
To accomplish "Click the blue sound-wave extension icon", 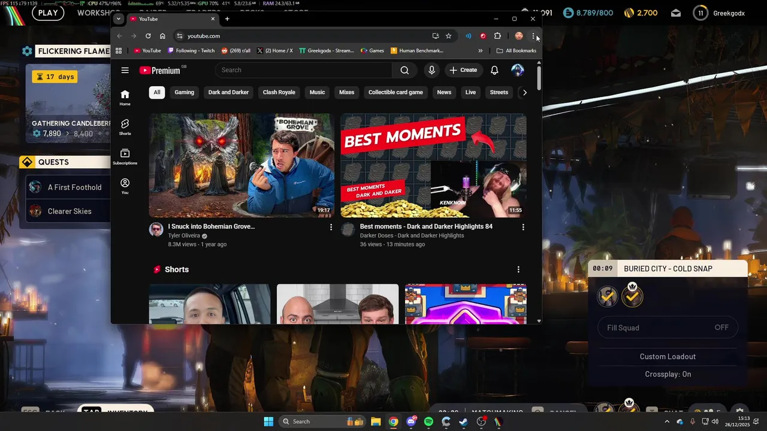I will (x=469, y=36).
